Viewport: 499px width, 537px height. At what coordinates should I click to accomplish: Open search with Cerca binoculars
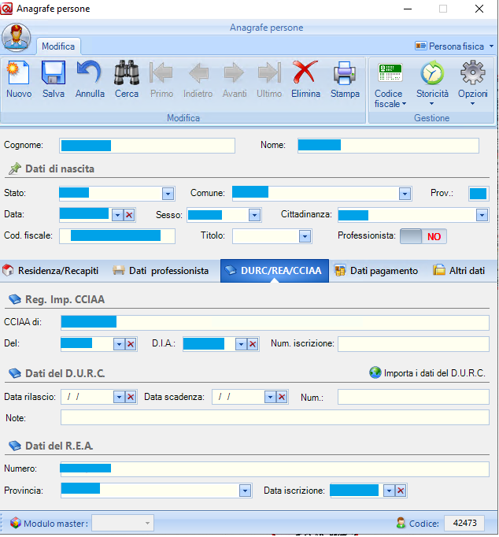click(x=127, y=72)
